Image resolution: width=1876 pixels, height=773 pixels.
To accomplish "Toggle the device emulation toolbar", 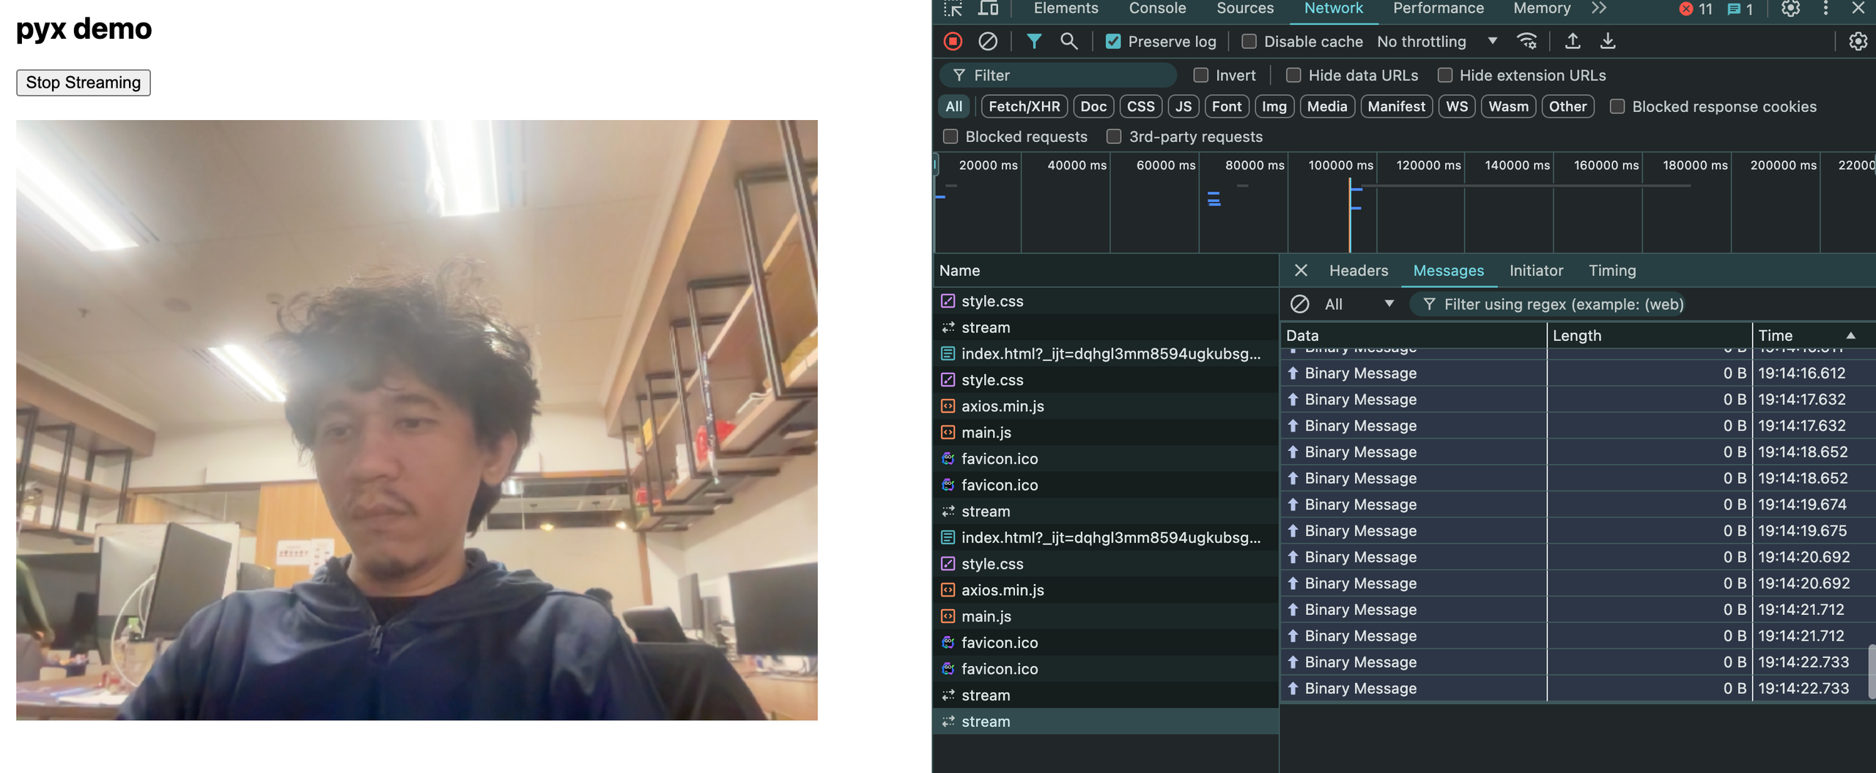I will pos(989,10).
